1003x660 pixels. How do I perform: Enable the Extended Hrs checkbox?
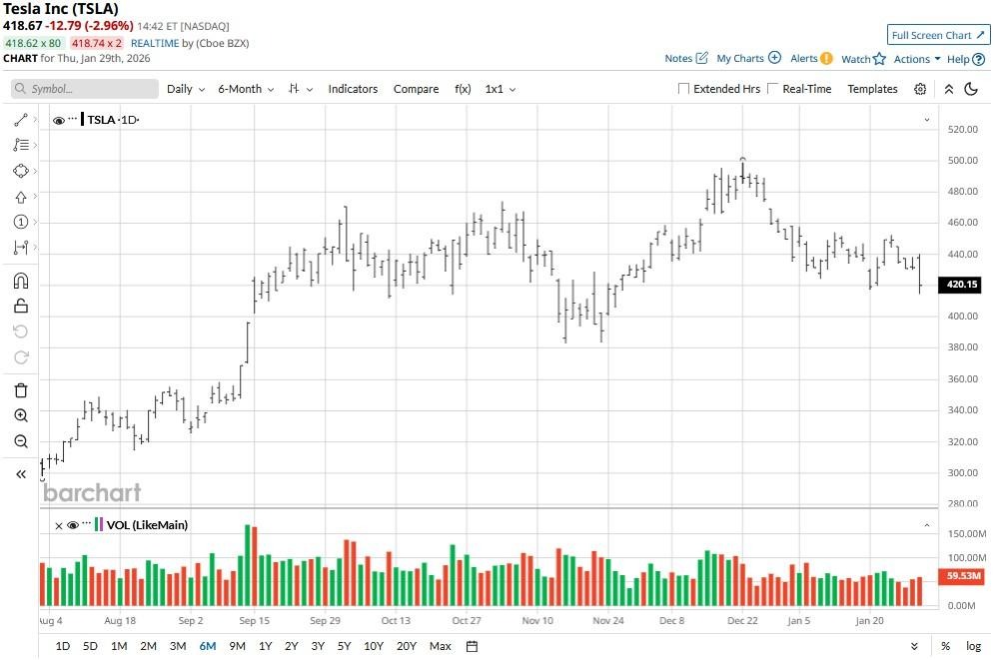(x=683, y=89)
